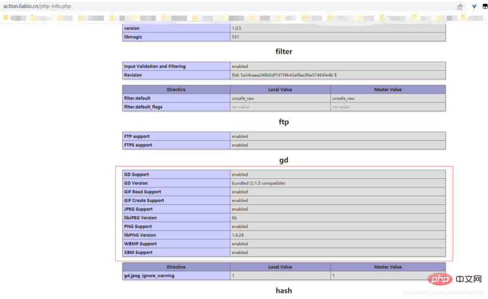The height and width of the screenshot is (299, 488).
Task: Click the 'libPNG Version' row label
Action: click(140, 235)
